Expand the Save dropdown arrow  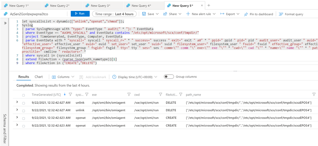tap(157, 14)
